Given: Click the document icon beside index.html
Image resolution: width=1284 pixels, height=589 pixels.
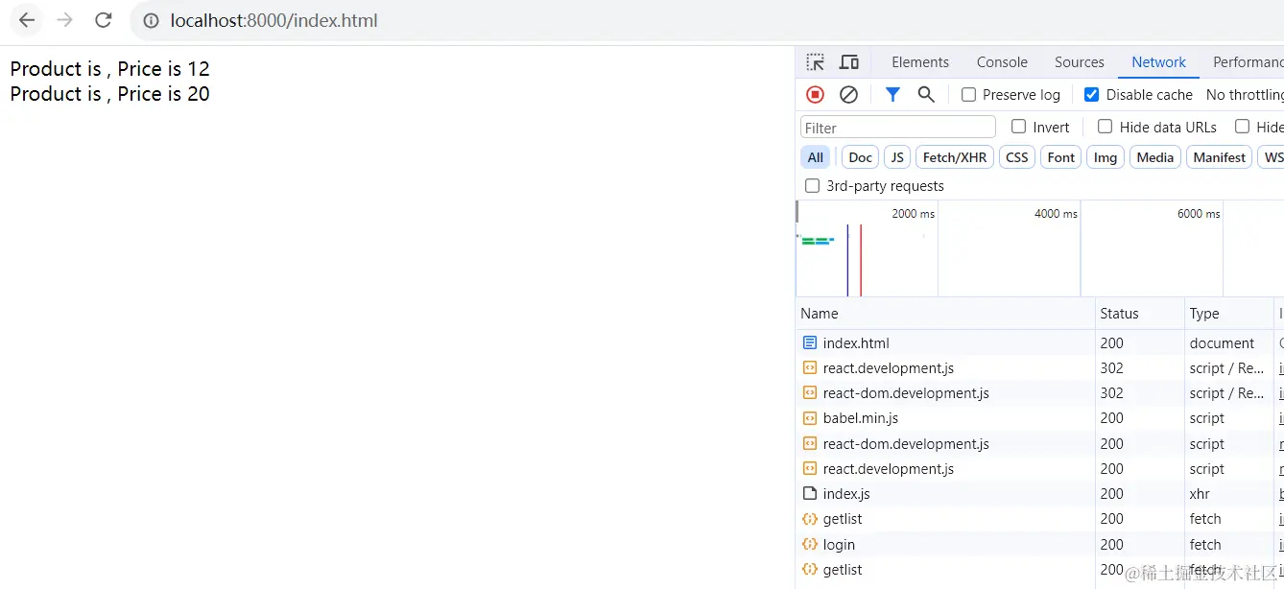Looking at the screenshot, I should click(810, 342).
